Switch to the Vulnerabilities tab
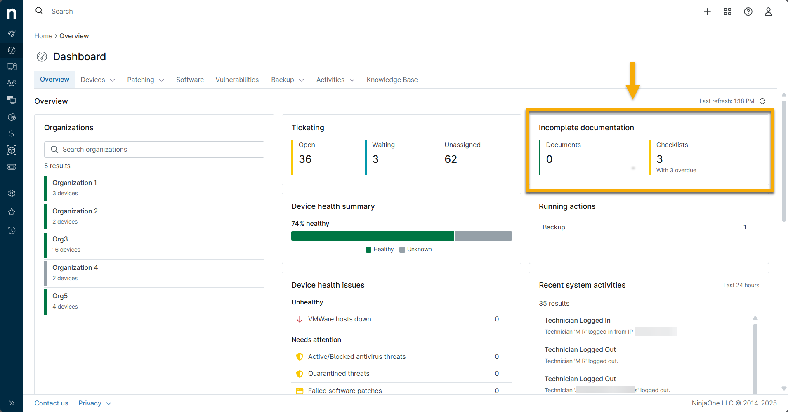The width and height of the screenshot is (788, 412). coord(237,80)
